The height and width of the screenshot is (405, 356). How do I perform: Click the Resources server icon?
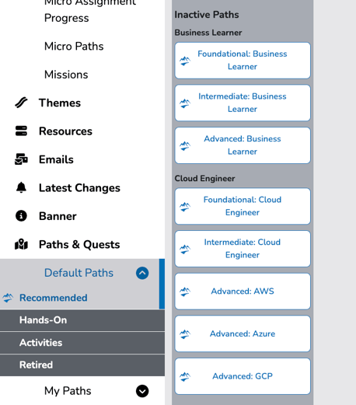(x=21, y=131)
